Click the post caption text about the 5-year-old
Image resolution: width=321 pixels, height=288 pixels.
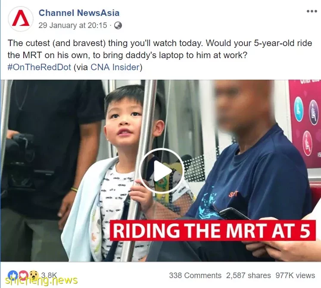point(160,49)
